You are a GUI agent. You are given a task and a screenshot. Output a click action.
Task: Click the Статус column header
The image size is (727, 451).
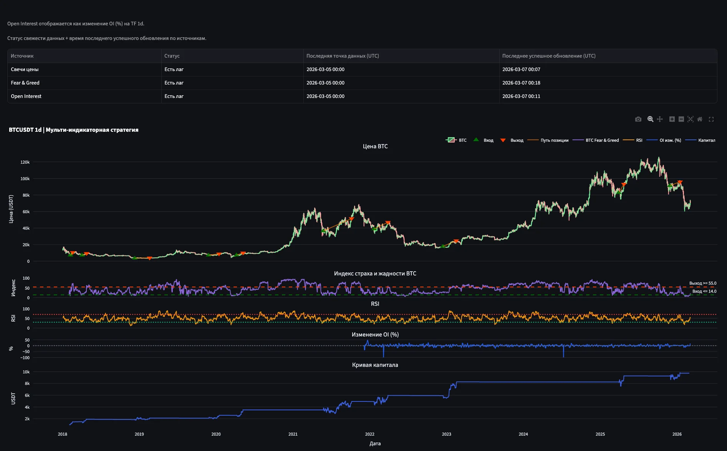click(172, 56)
